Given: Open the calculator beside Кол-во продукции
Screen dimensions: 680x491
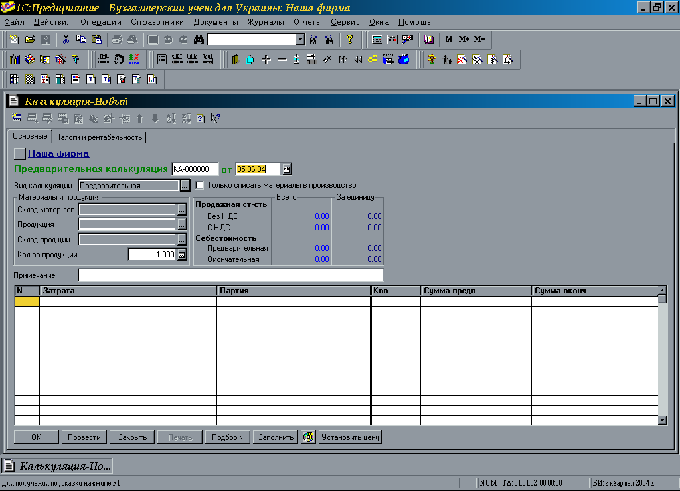Looking at the screenshot, I should point(182,255).
